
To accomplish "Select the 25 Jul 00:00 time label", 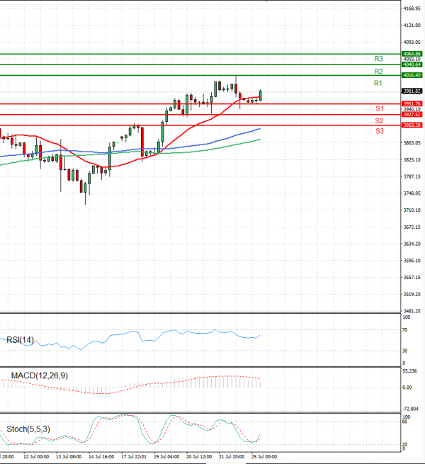I will pos(264,457).
